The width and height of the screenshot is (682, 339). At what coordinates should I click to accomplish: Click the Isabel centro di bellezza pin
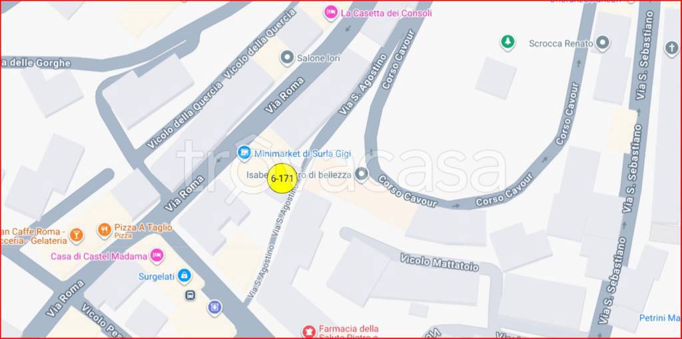(x=361, y=175)
